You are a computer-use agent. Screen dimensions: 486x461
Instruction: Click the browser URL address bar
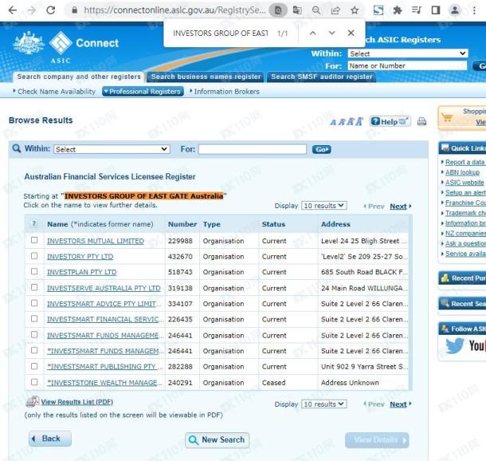174,10
